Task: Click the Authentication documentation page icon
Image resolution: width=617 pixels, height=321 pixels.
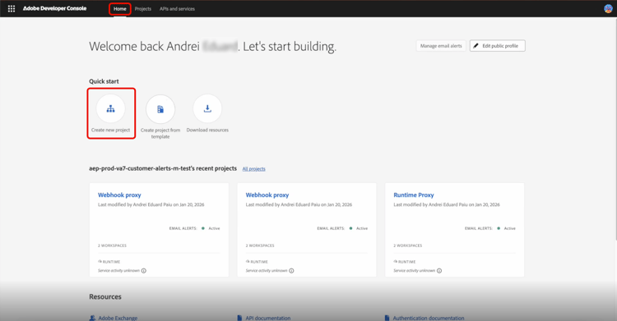Action: (387, 318)
